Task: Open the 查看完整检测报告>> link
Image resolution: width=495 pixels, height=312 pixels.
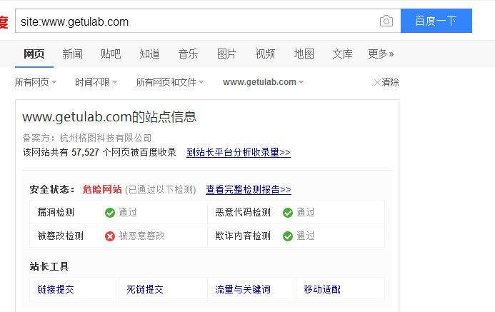Action: (249, 189)
